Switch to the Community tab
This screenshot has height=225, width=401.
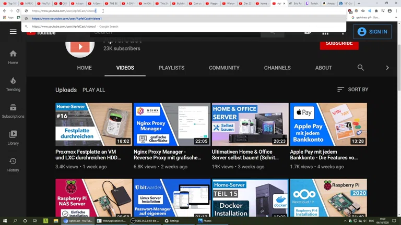click(224, 68)
